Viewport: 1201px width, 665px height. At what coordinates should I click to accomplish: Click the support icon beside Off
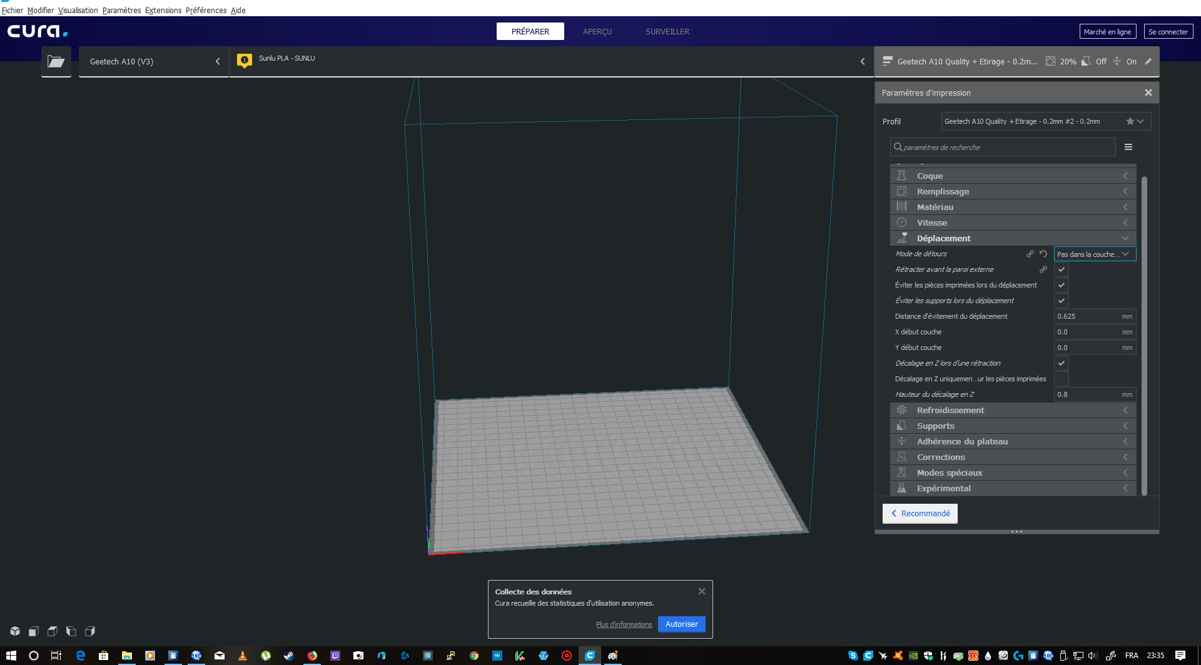(1087, 61)
